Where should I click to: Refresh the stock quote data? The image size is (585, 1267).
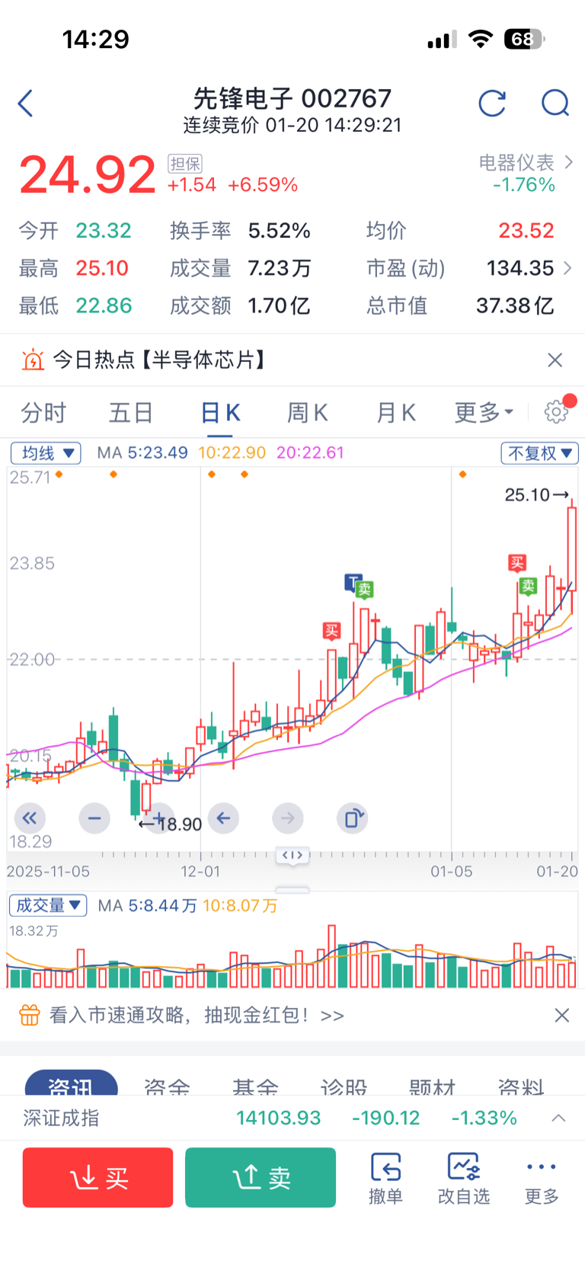coord(492,103)
